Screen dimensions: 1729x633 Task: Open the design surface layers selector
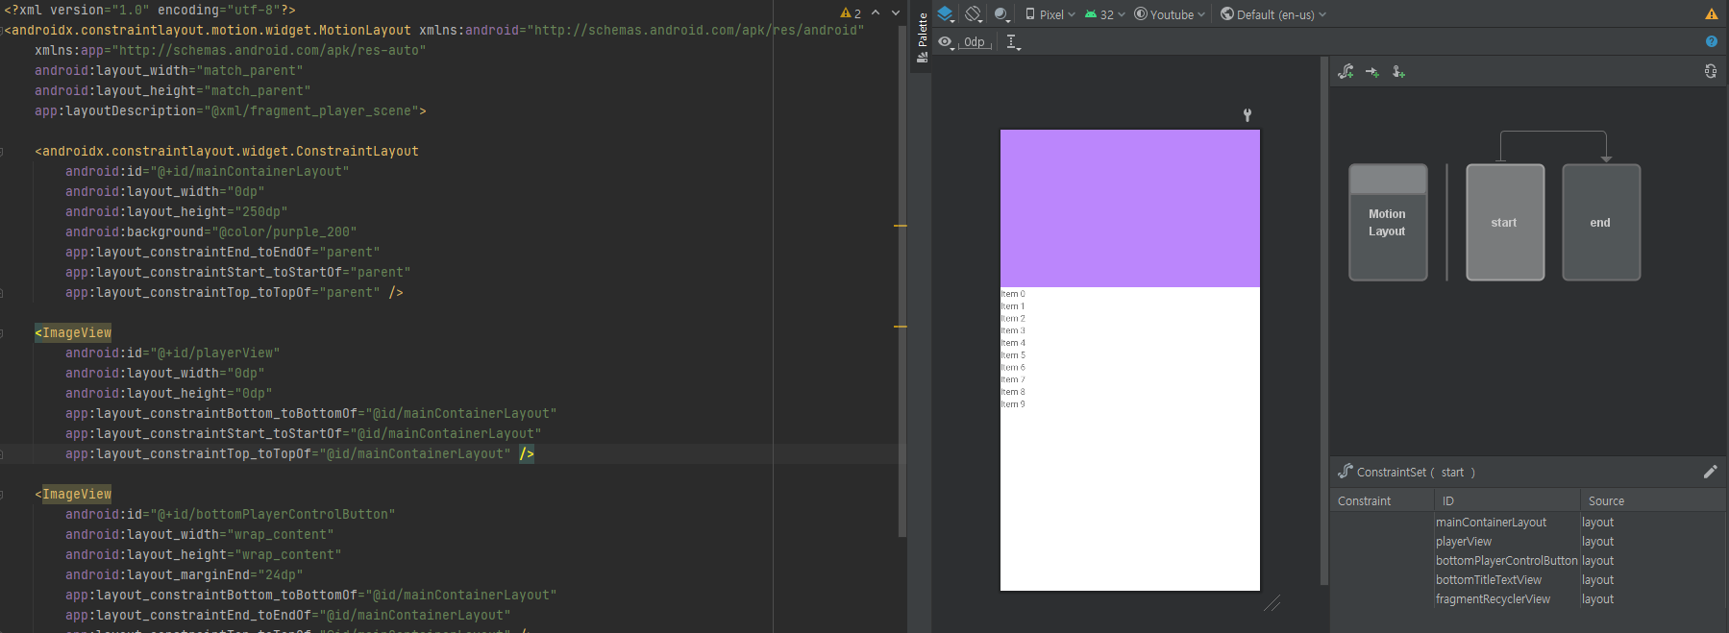(x=946, y=14)
